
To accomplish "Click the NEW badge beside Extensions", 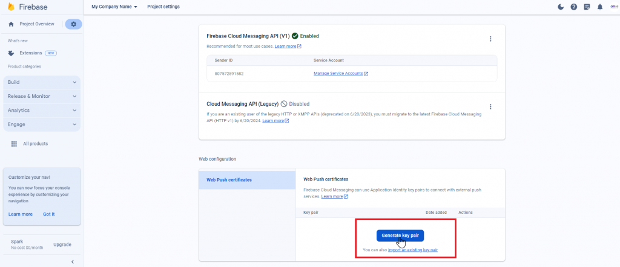I will pyautogui.click(x=51, y=53).
